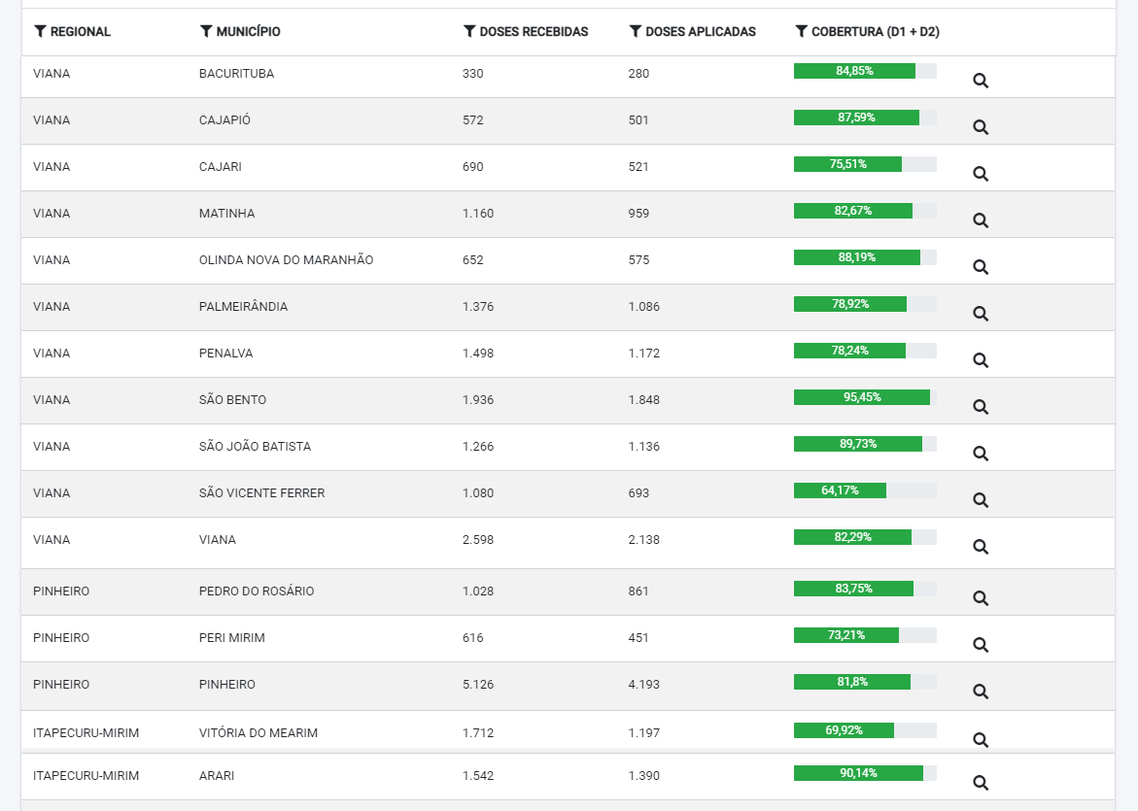The width and height of the screenshot is (1138, 811).
Task: Open details magnifier for Bacurituba row
Action: tap(981, 81)
